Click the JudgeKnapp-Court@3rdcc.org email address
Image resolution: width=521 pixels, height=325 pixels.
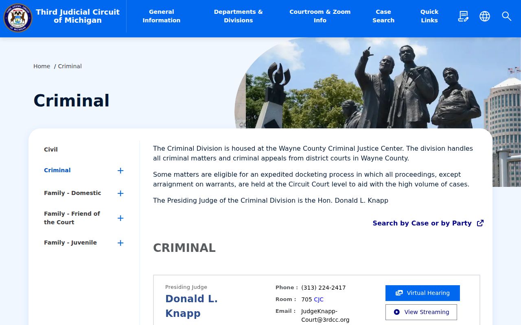(x=325, y=316)
